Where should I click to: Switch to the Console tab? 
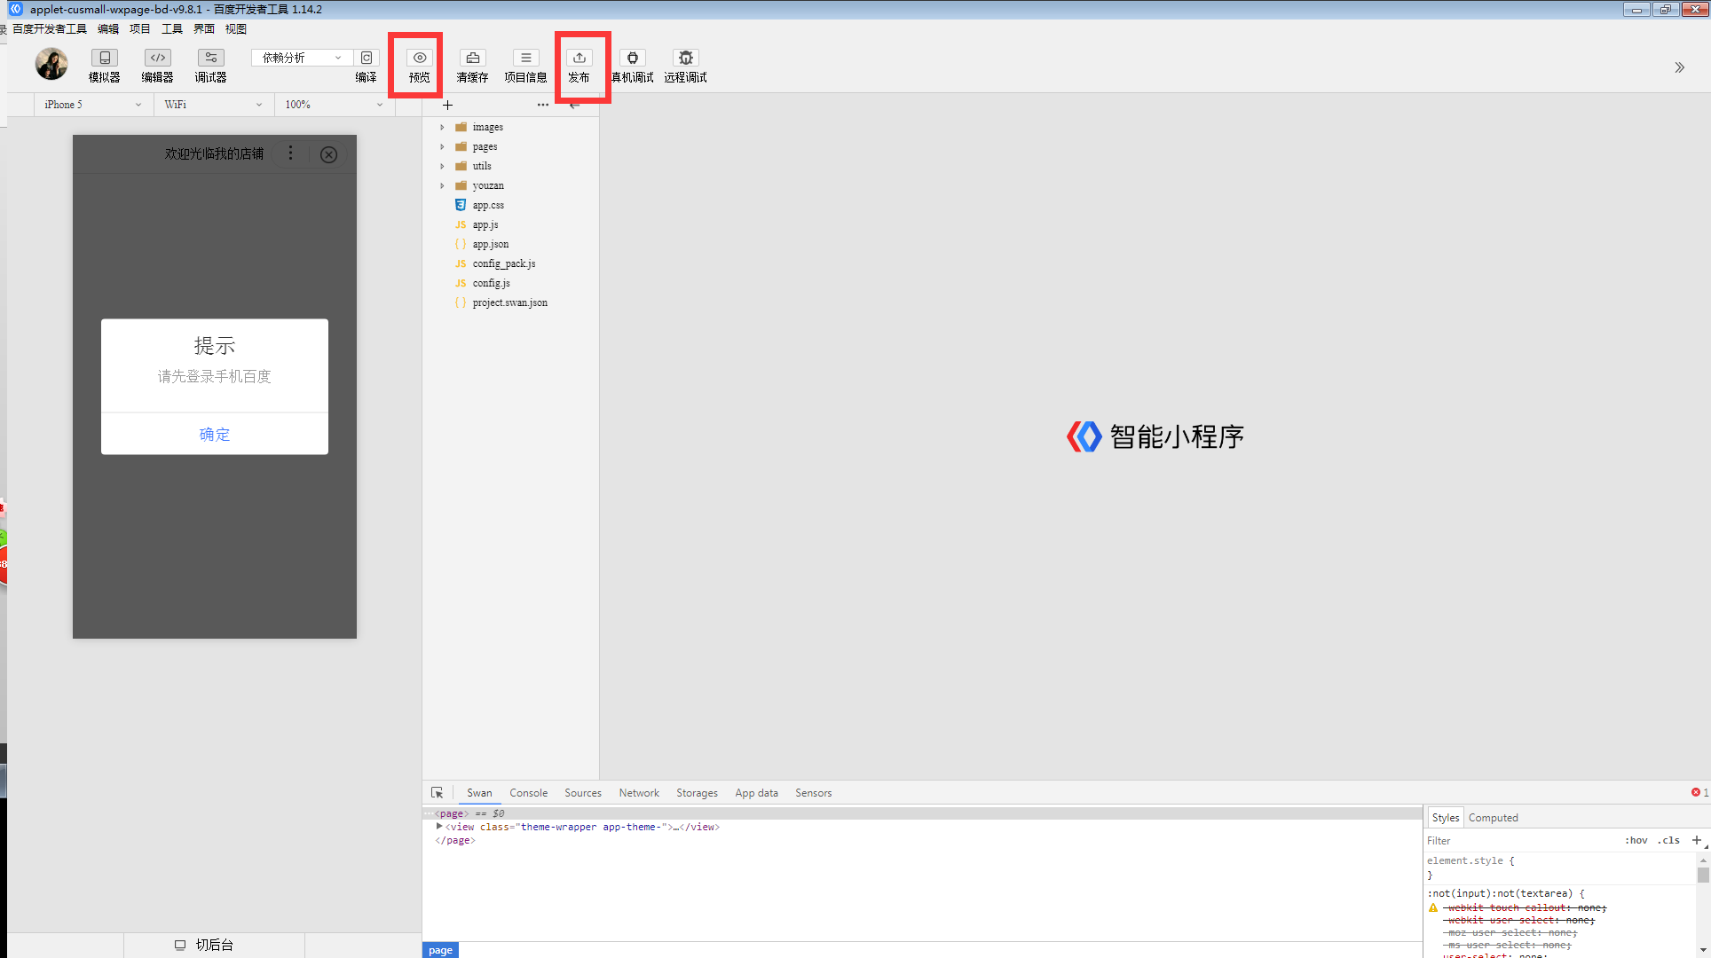[x=528, y=793]
